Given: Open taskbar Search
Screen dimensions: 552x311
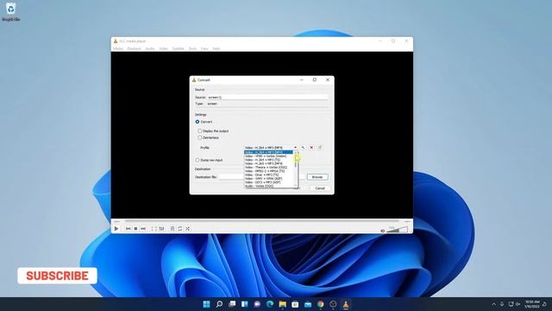Looking at the screenshot, I should 219,304.
